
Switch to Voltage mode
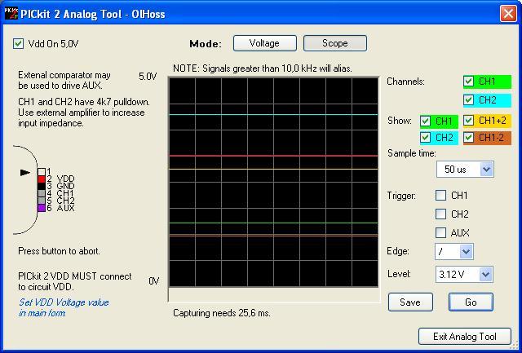coord(264,43)
